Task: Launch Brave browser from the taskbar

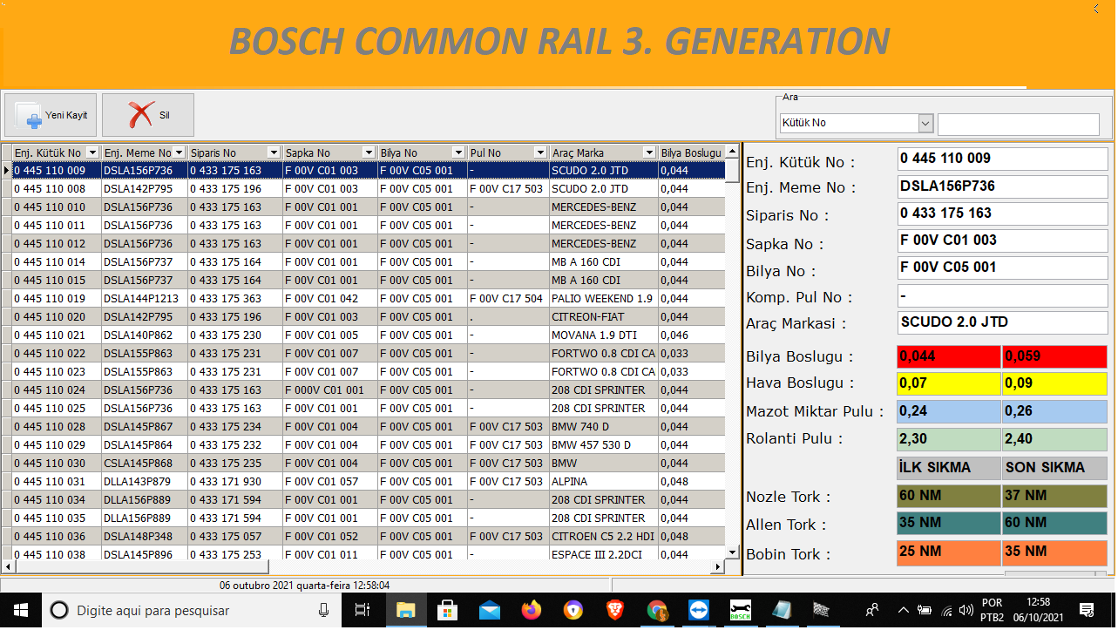Action: tap(614, 610)
